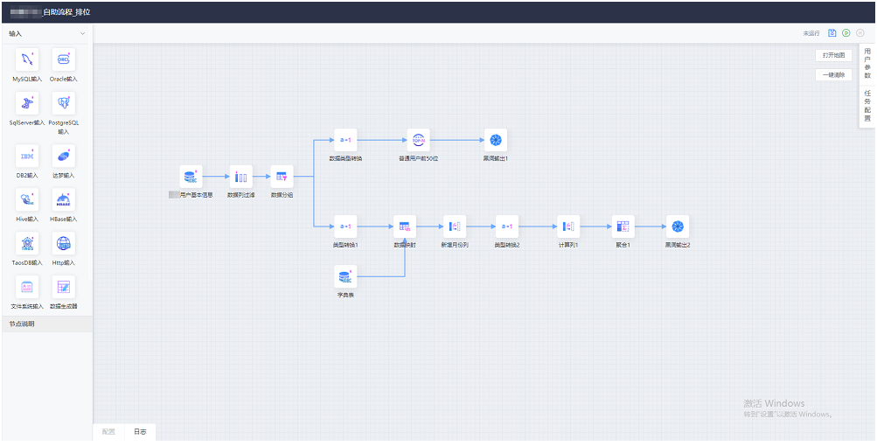The width and height of the screenshot is (877, 446).
Task: Switch to the 日志 tab
Action: pos(140,432)
